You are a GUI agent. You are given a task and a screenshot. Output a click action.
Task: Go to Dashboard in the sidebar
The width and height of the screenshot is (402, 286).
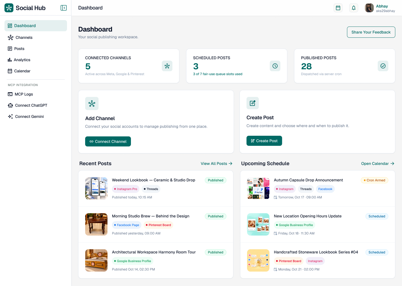point(36,26)
